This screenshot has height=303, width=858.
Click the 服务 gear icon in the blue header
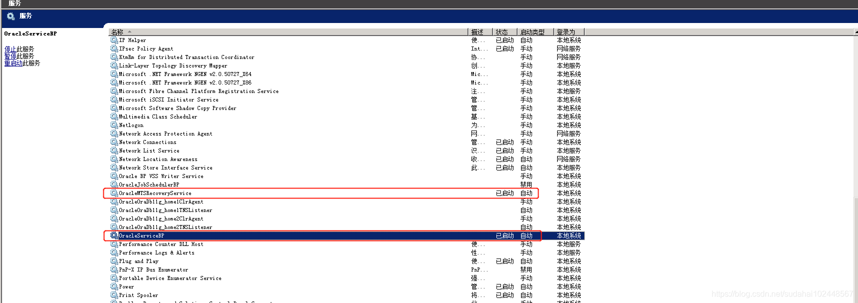(11, 16)
